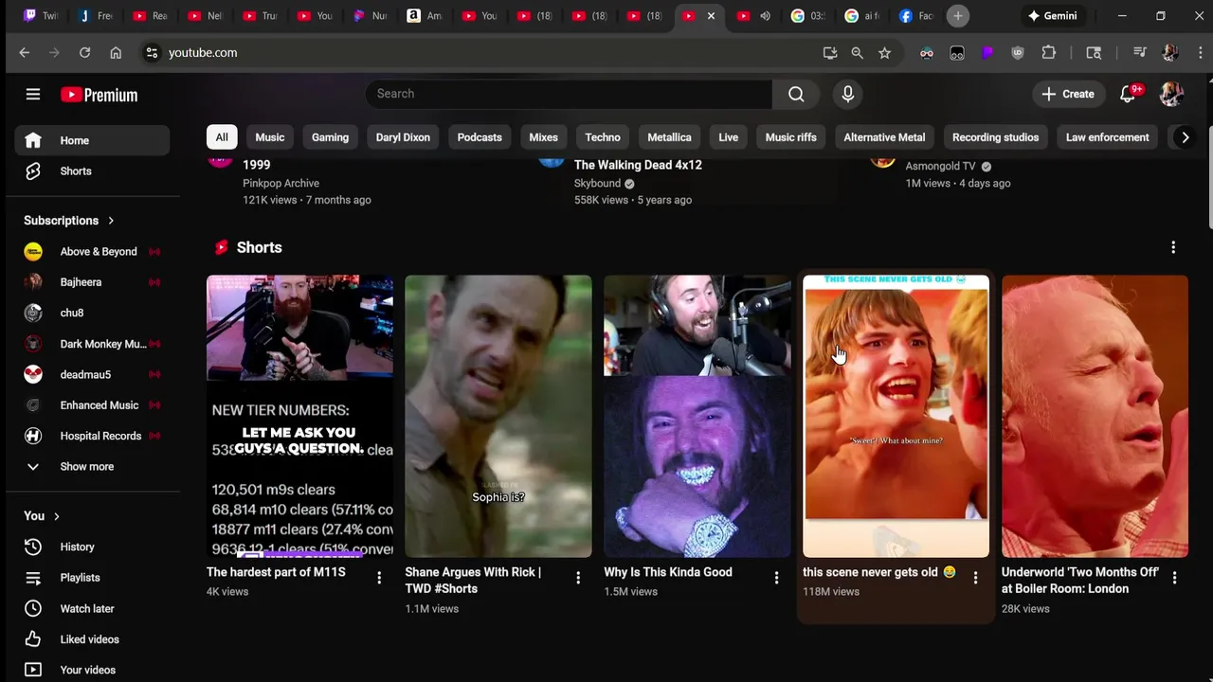Open Enhanced Music subscription
The image size is (1213, 682).
click(x=92, y=405)
